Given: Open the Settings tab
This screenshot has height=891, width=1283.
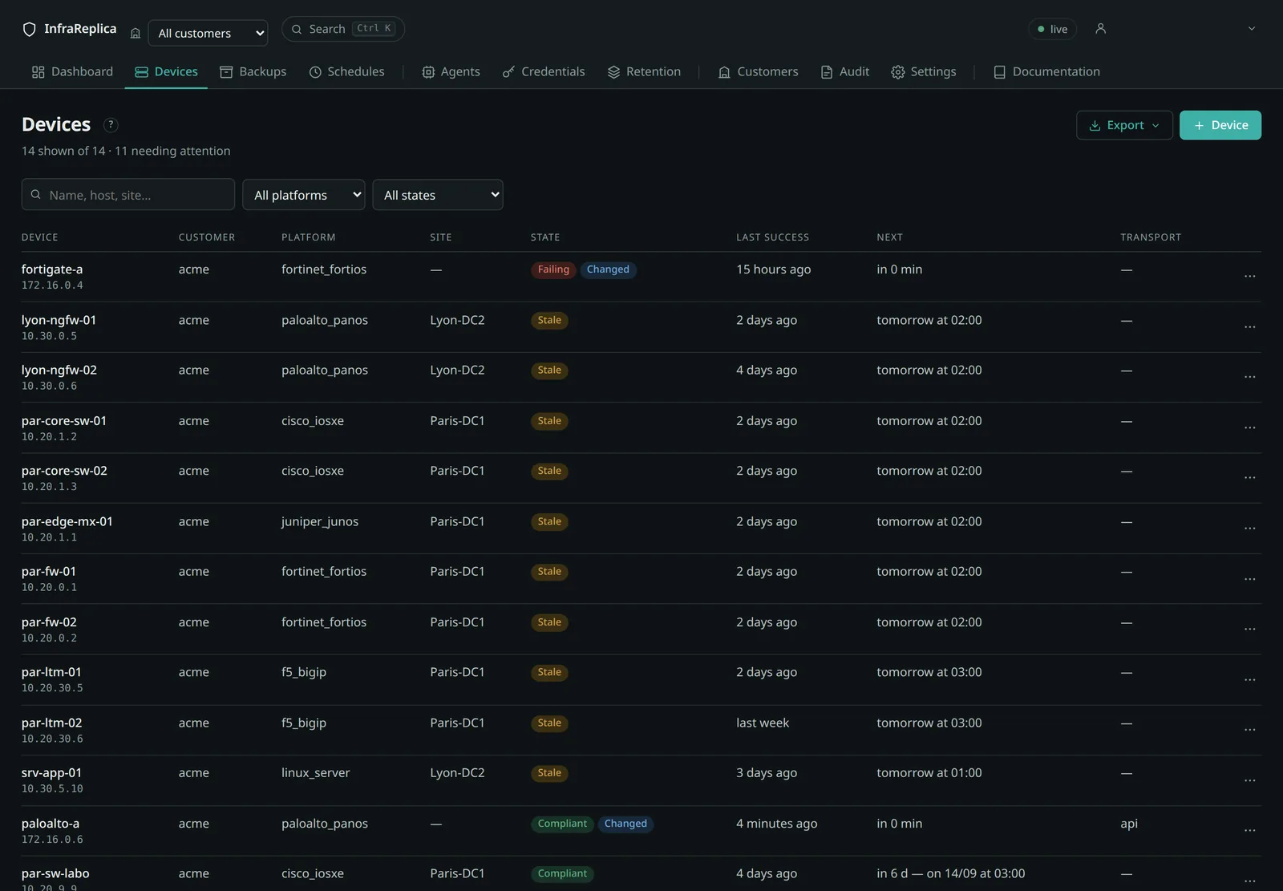Looking at the screenshot, I should point(923,71).
